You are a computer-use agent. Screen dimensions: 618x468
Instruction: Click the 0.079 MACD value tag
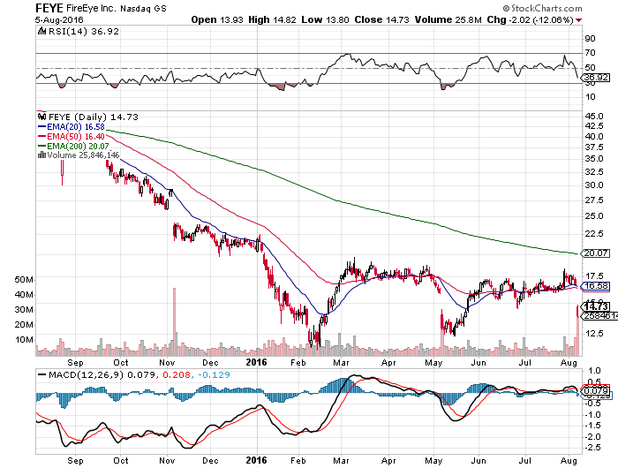596,390
